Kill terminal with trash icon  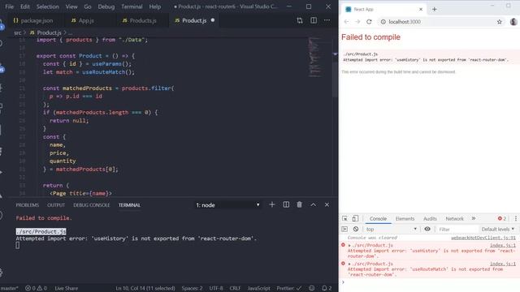click(300, 204)
